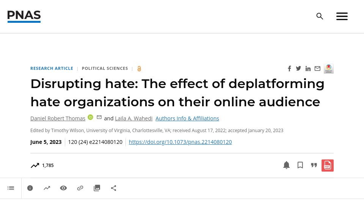This screenshot has width=364, height=205.
Task: Download the red PDF button
Action: point(328,166)
